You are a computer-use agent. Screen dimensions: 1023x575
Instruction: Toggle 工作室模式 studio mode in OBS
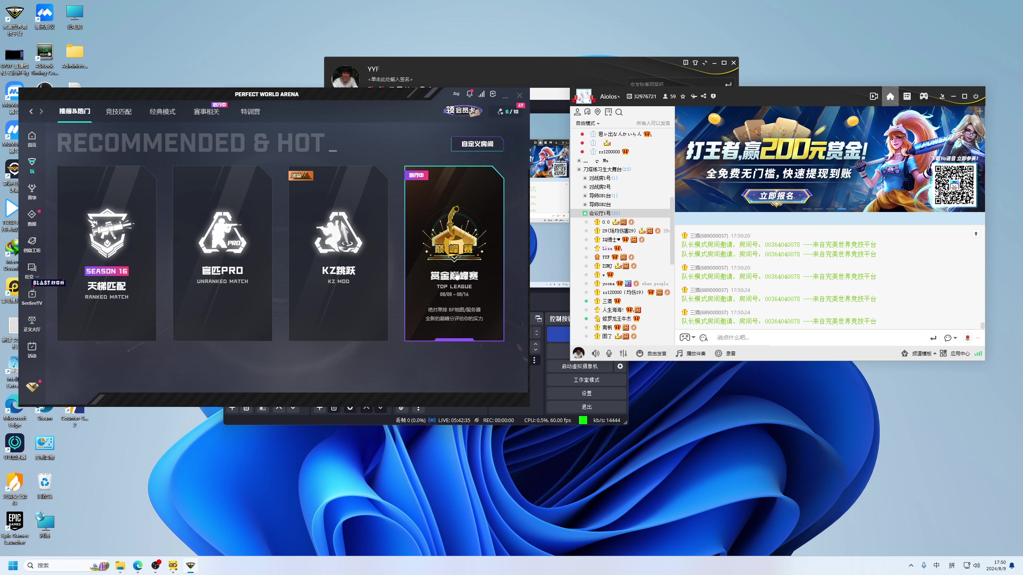tap(586, 380)
